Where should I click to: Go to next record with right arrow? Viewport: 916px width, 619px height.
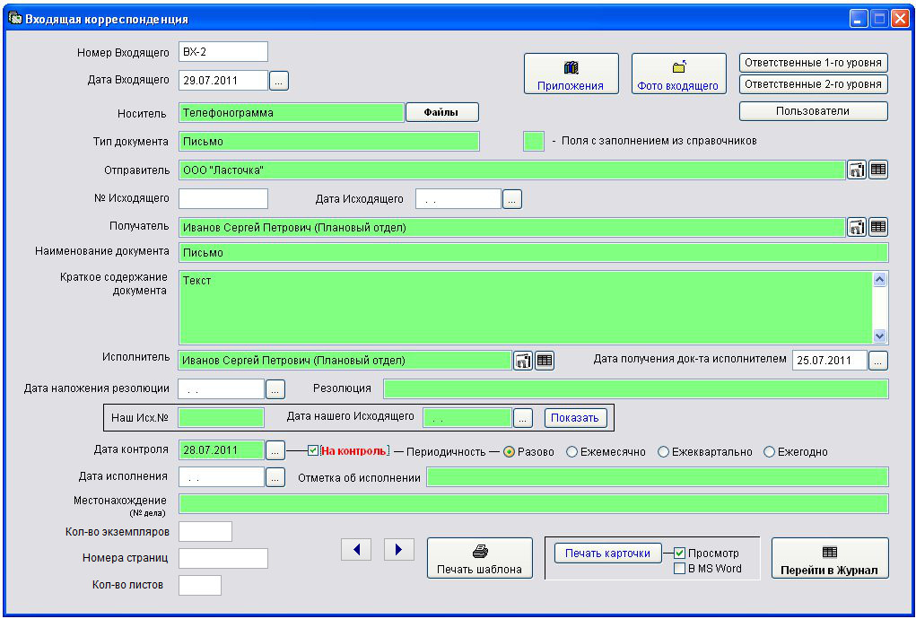point(398,549)
